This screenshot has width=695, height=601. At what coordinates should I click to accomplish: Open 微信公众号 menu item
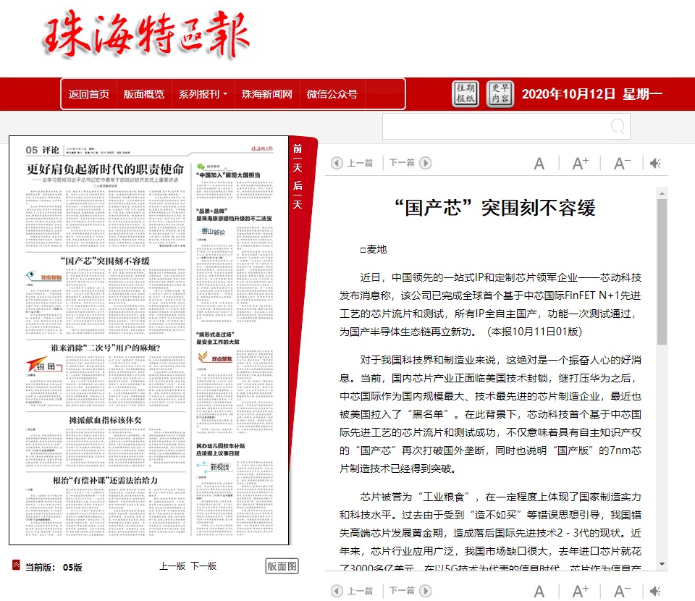coord(332,94)
